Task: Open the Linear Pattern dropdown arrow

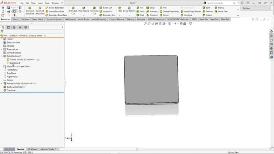Action: point(129,15)
